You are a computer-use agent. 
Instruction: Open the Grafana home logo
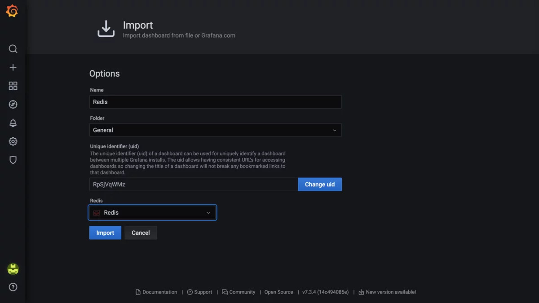coord(12,11)
